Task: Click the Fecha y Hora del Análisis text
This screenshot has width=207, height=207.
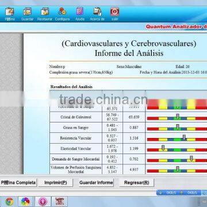Action: click(x=173, y=72)
